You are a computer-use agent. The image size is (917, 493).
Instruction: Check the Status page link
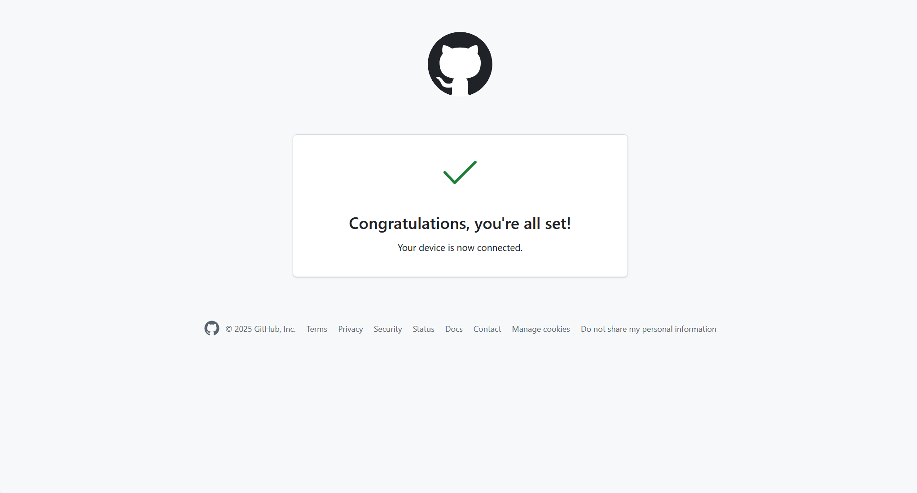click(x=424, y=329)
